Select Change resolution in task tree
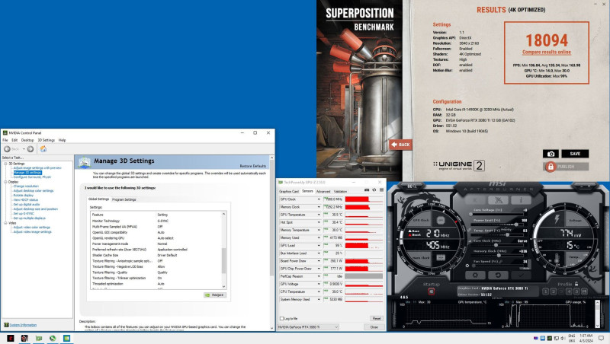Viewport: 610px width, 344px height. coord(26,186)
